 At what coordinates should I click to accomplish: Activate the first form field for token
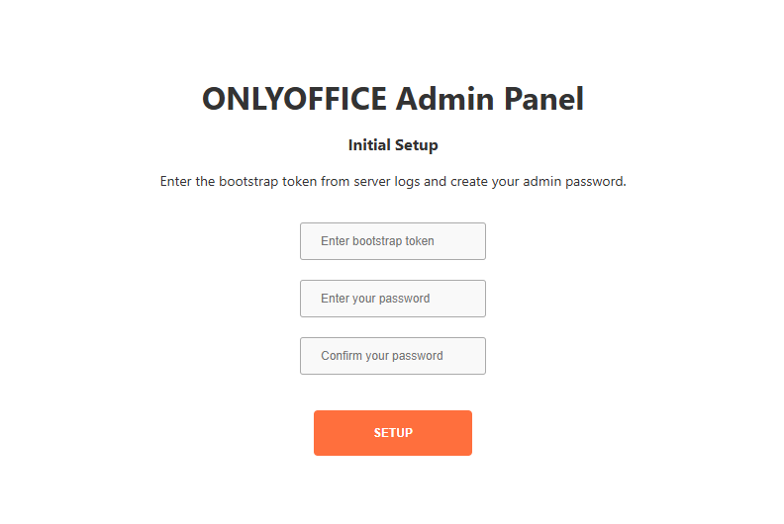coord(392,241)
